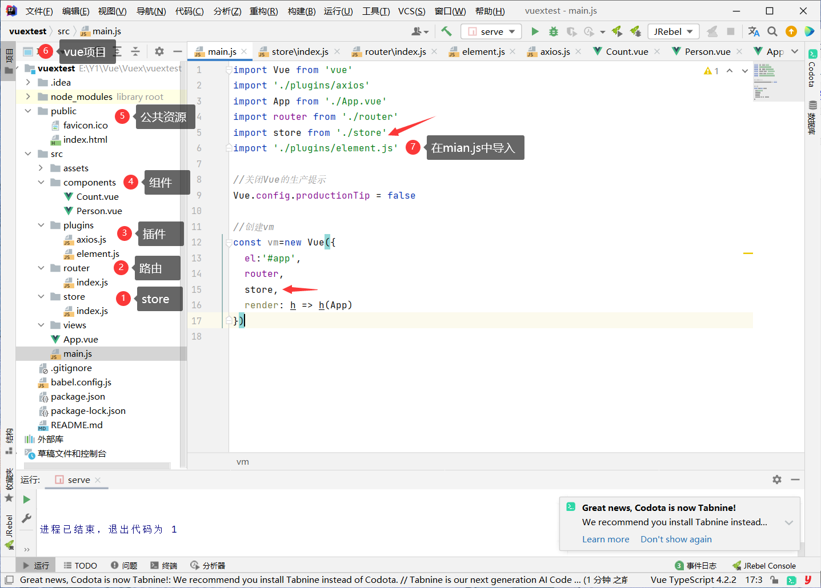The height and width of the screenshot is (588, 821).
Task: Close the serve run tab
Action: pos(98,480)
